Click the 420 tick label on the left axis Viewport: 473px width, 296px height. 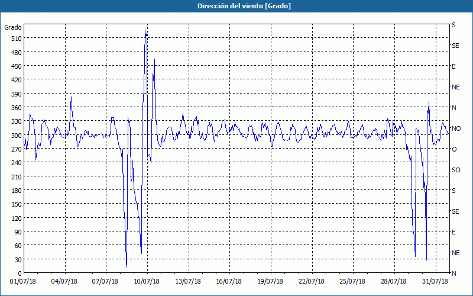[16, 80]
